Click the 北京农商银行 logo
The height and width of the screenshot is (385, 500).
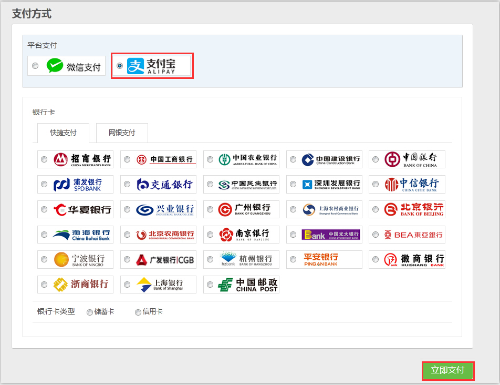click(165, 235)
